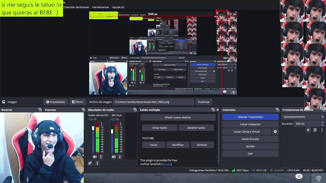Viewport: 326px width, 183px height.
Task: Open the Desvanecimiento transition dropdown
Action: point(303,117)
